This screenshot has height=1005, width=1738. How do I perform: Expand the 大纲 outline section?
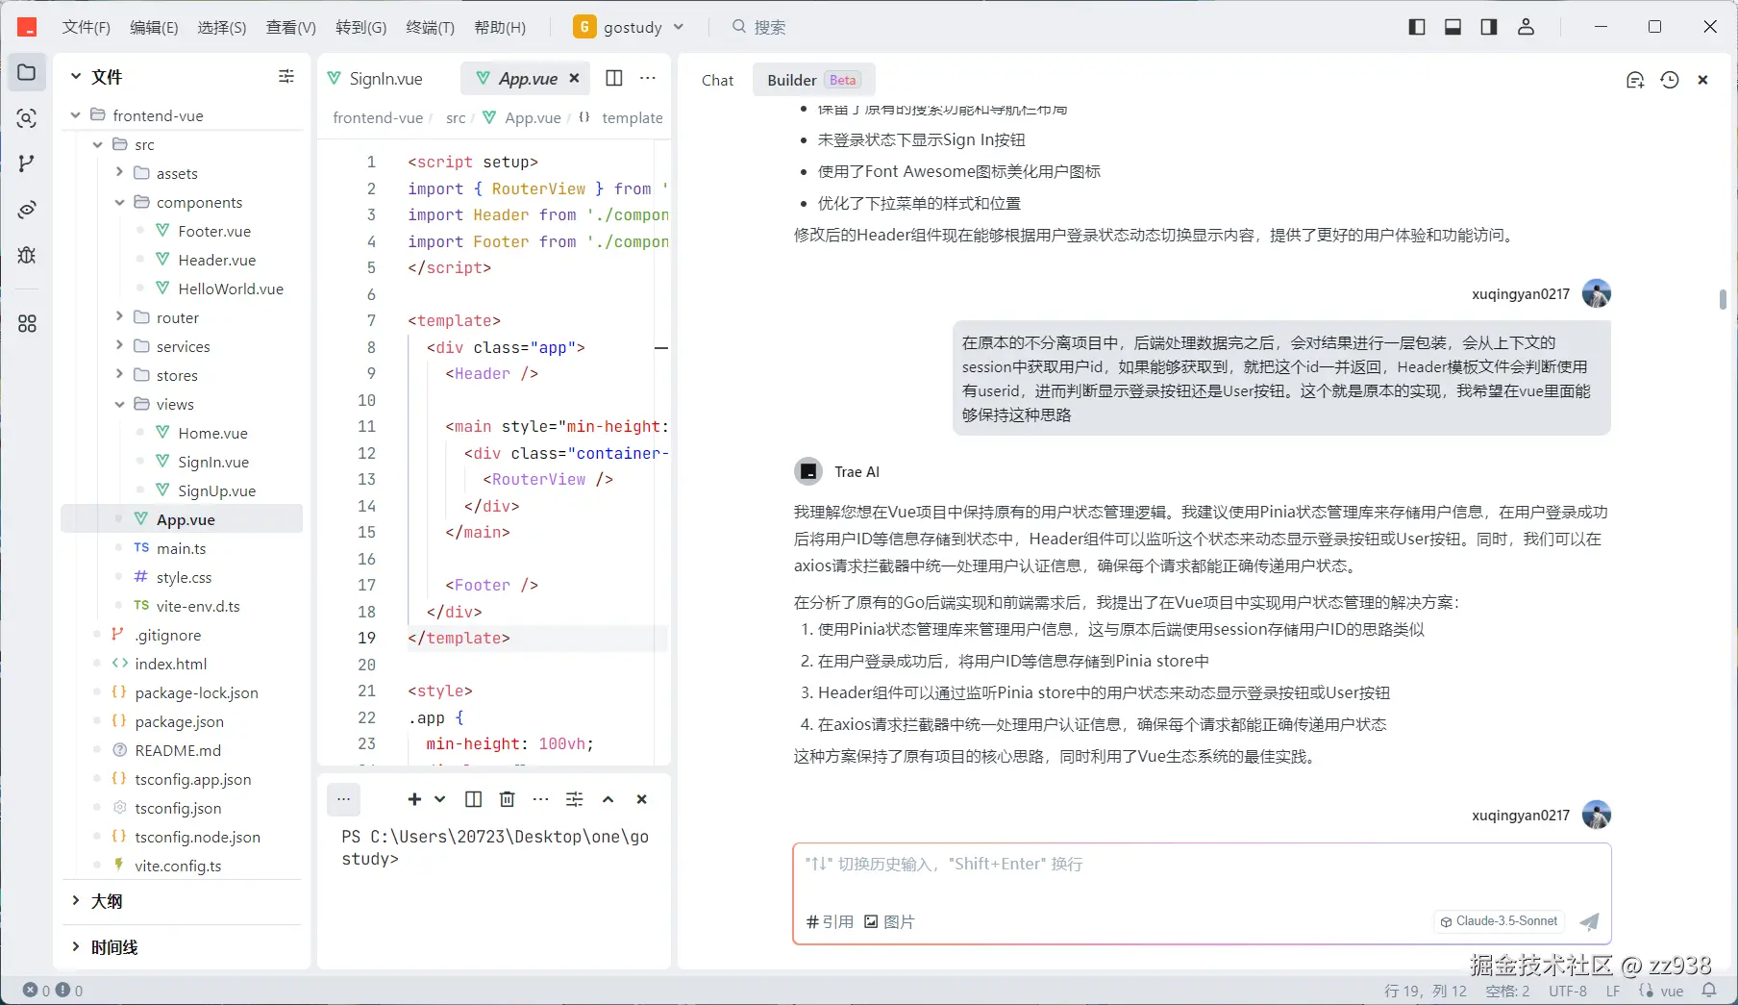tap(76, 900)
